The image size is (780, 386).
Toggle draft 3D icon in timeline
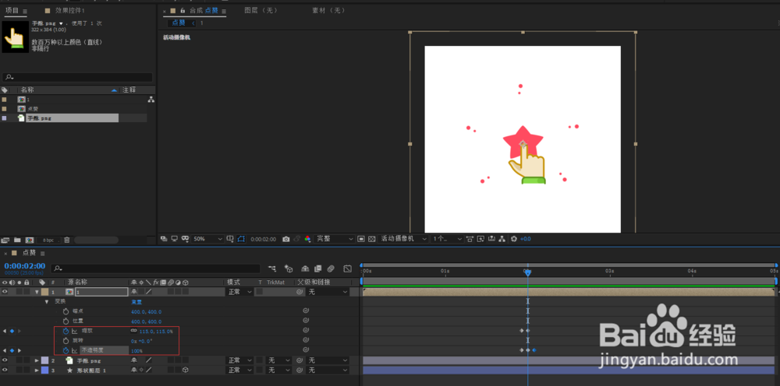(289, 268)
